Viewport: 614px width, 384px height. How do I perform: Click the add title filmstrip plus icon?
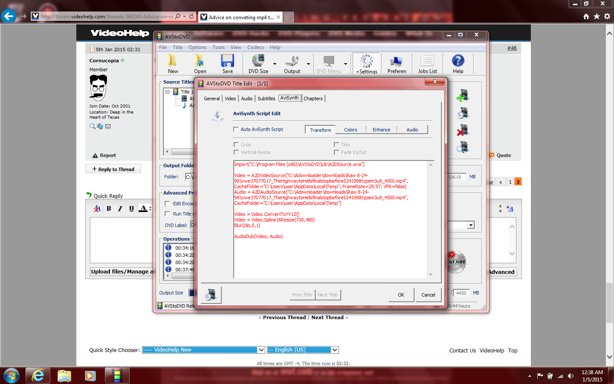click(463, 96)
